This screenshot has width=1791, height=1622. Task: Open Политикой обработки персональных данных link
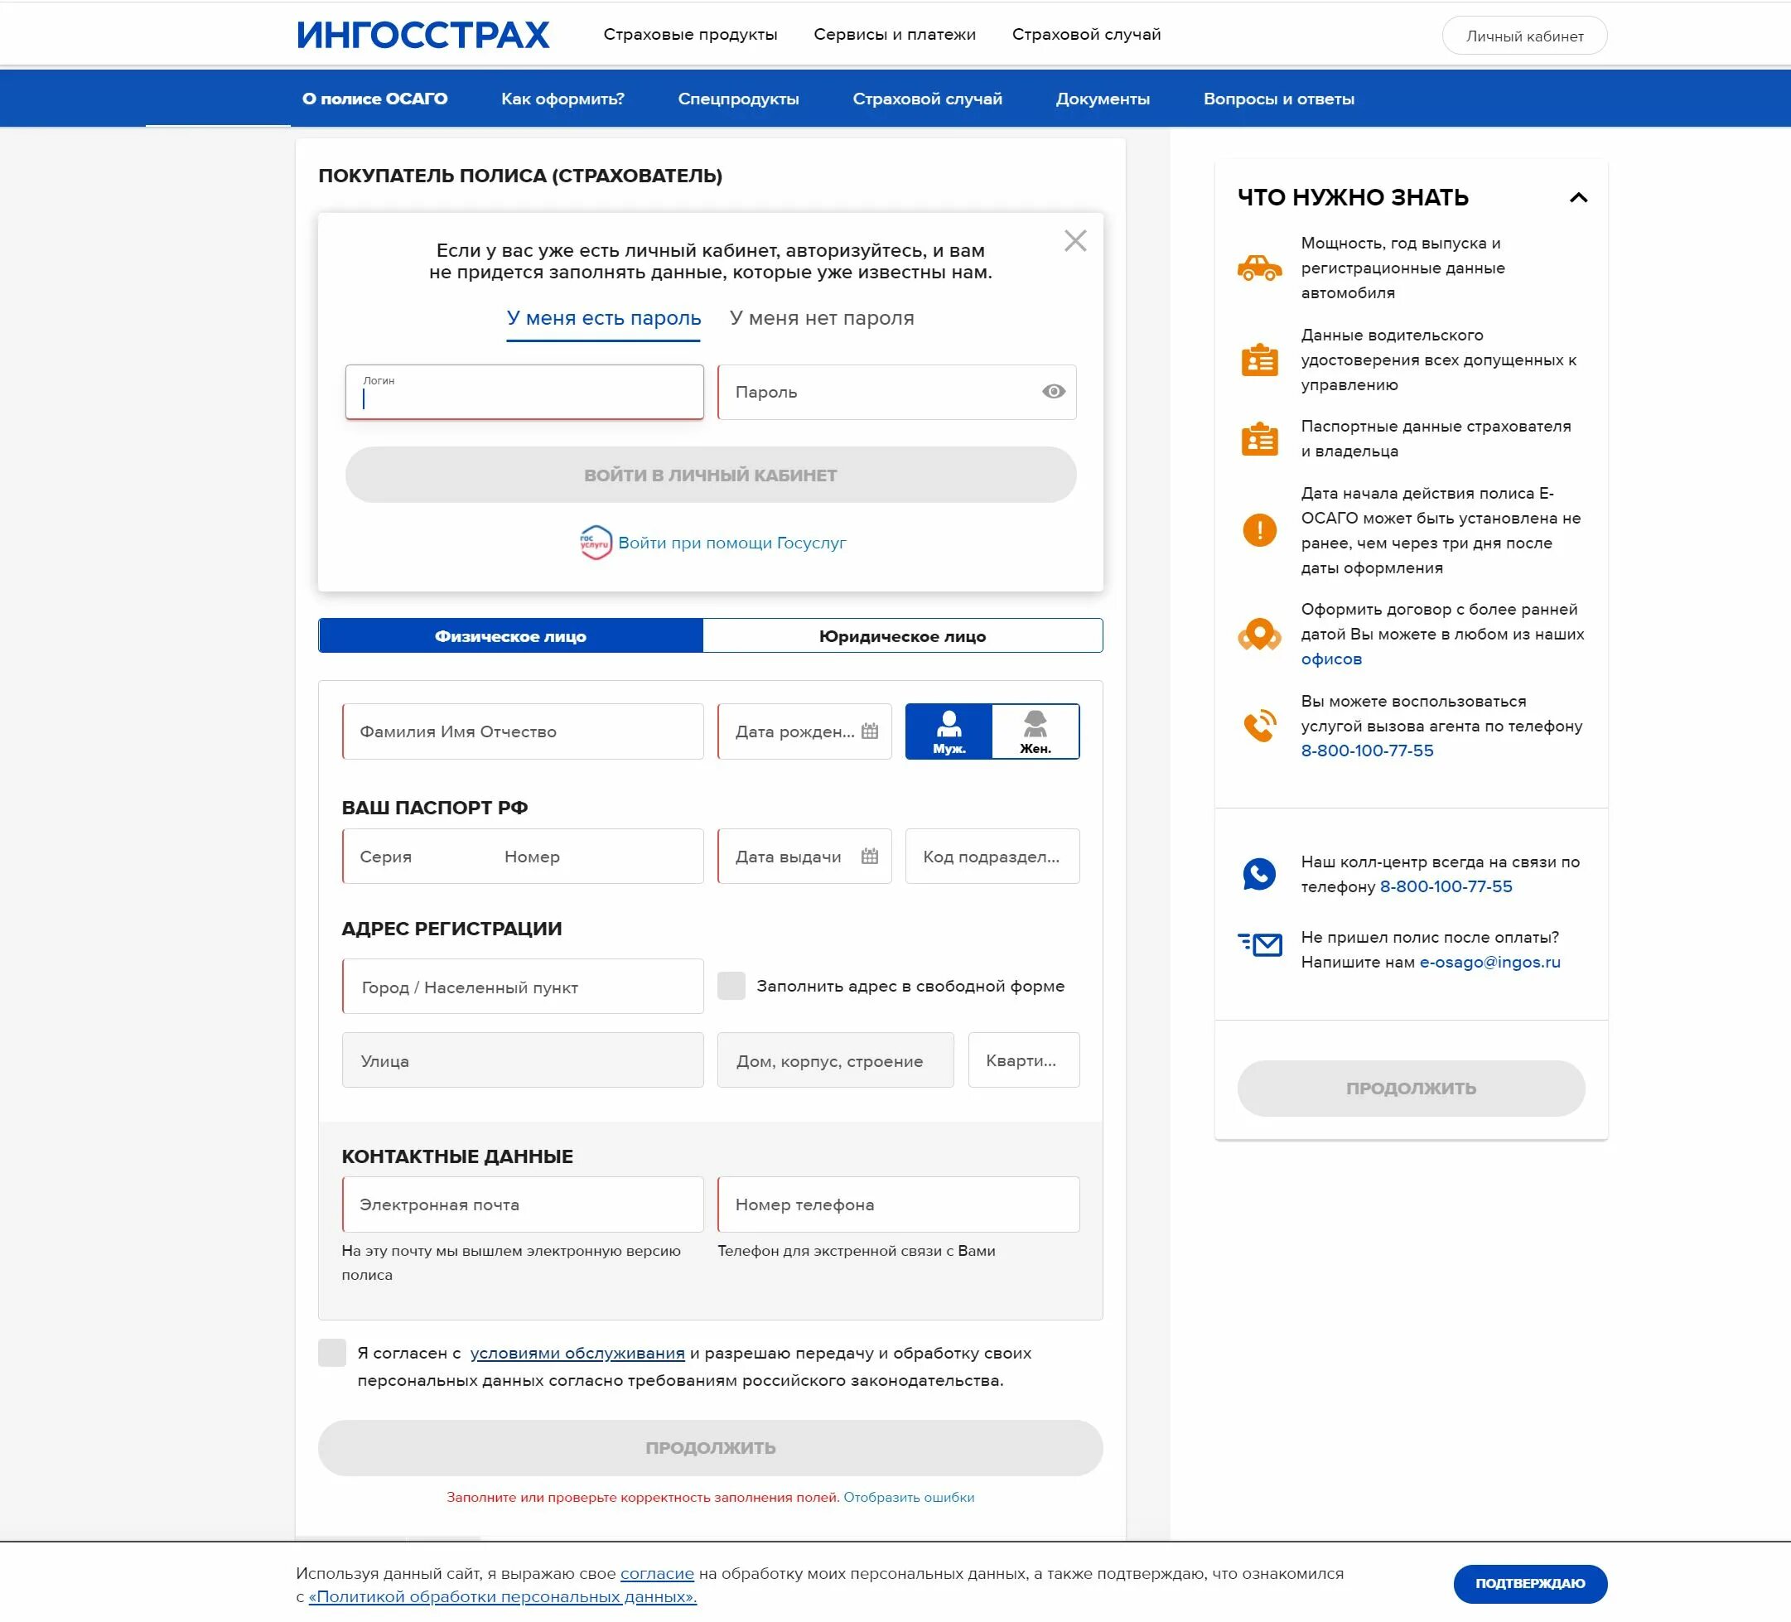coord(502,1596)
